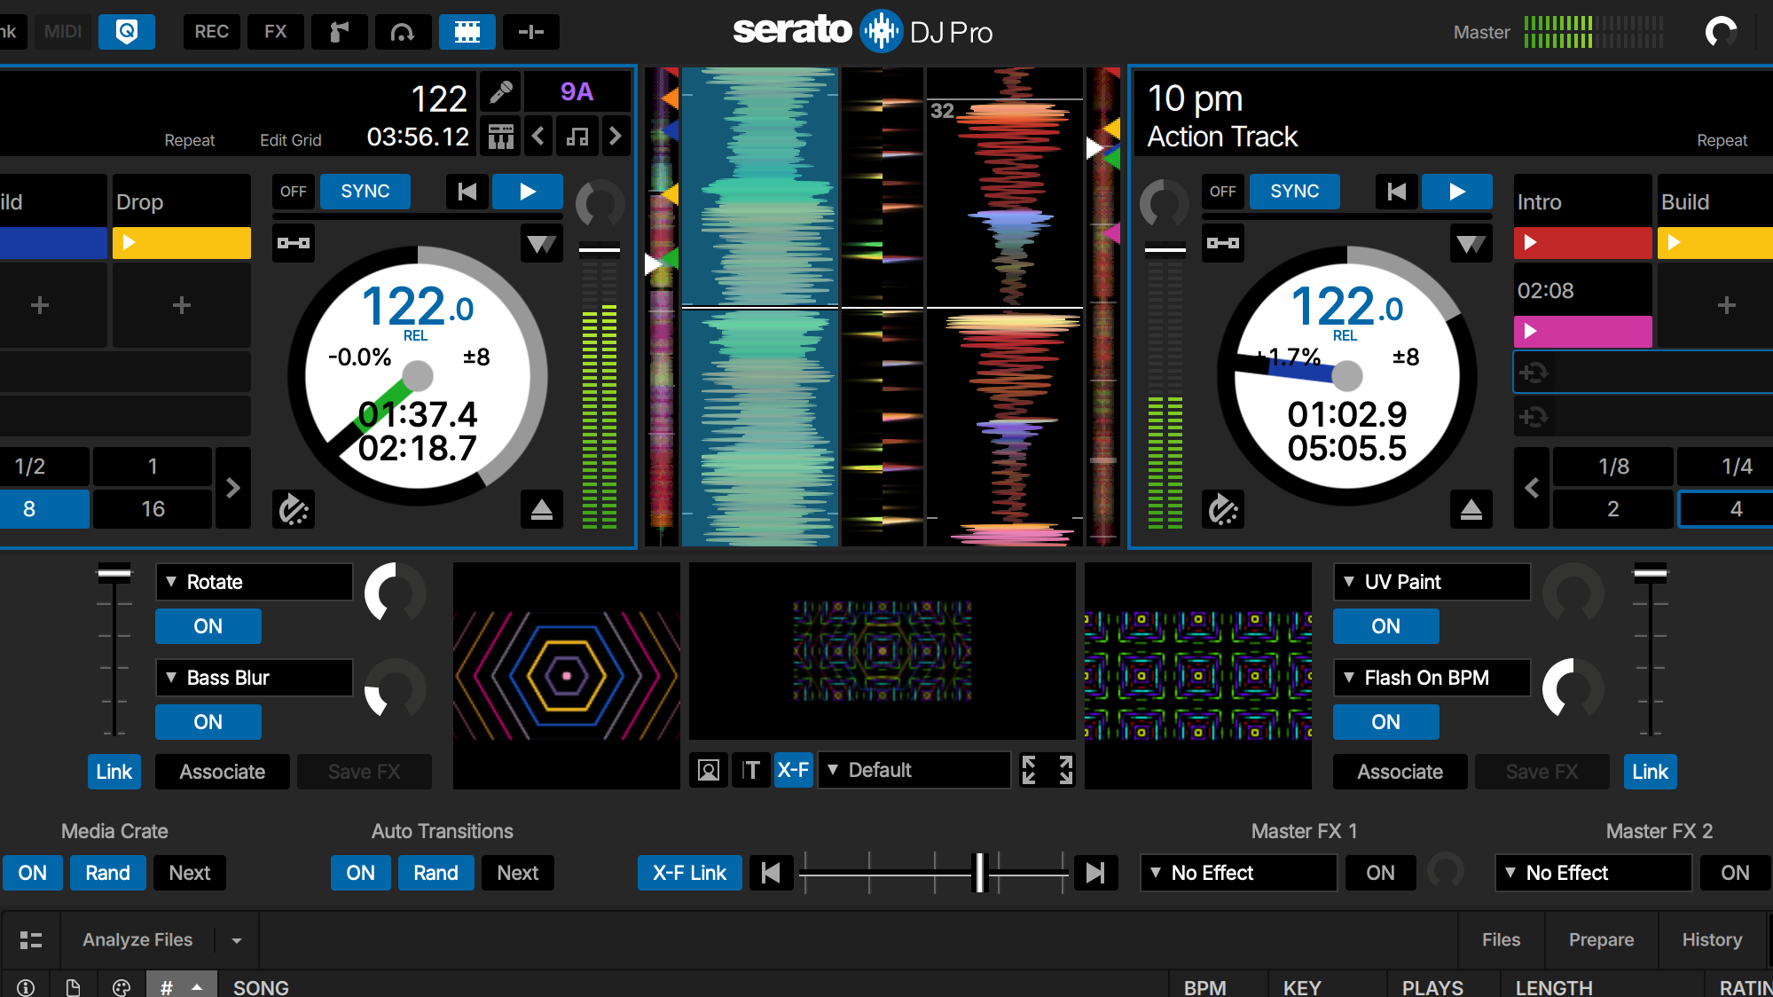
Task: Shift key down with left arrow
Action: [x=538, y=137]
